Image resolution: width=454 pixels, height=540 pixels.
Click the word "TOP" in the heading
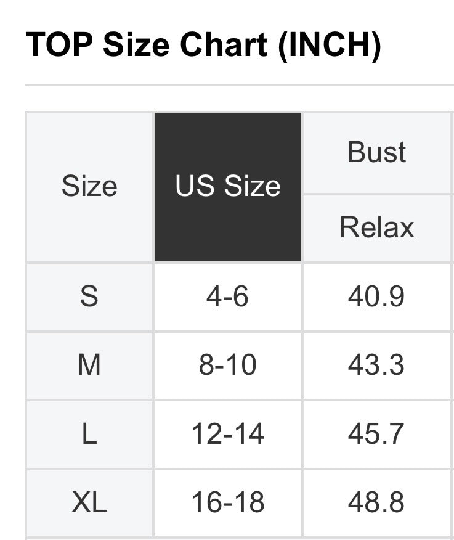(x=59, y=44)
